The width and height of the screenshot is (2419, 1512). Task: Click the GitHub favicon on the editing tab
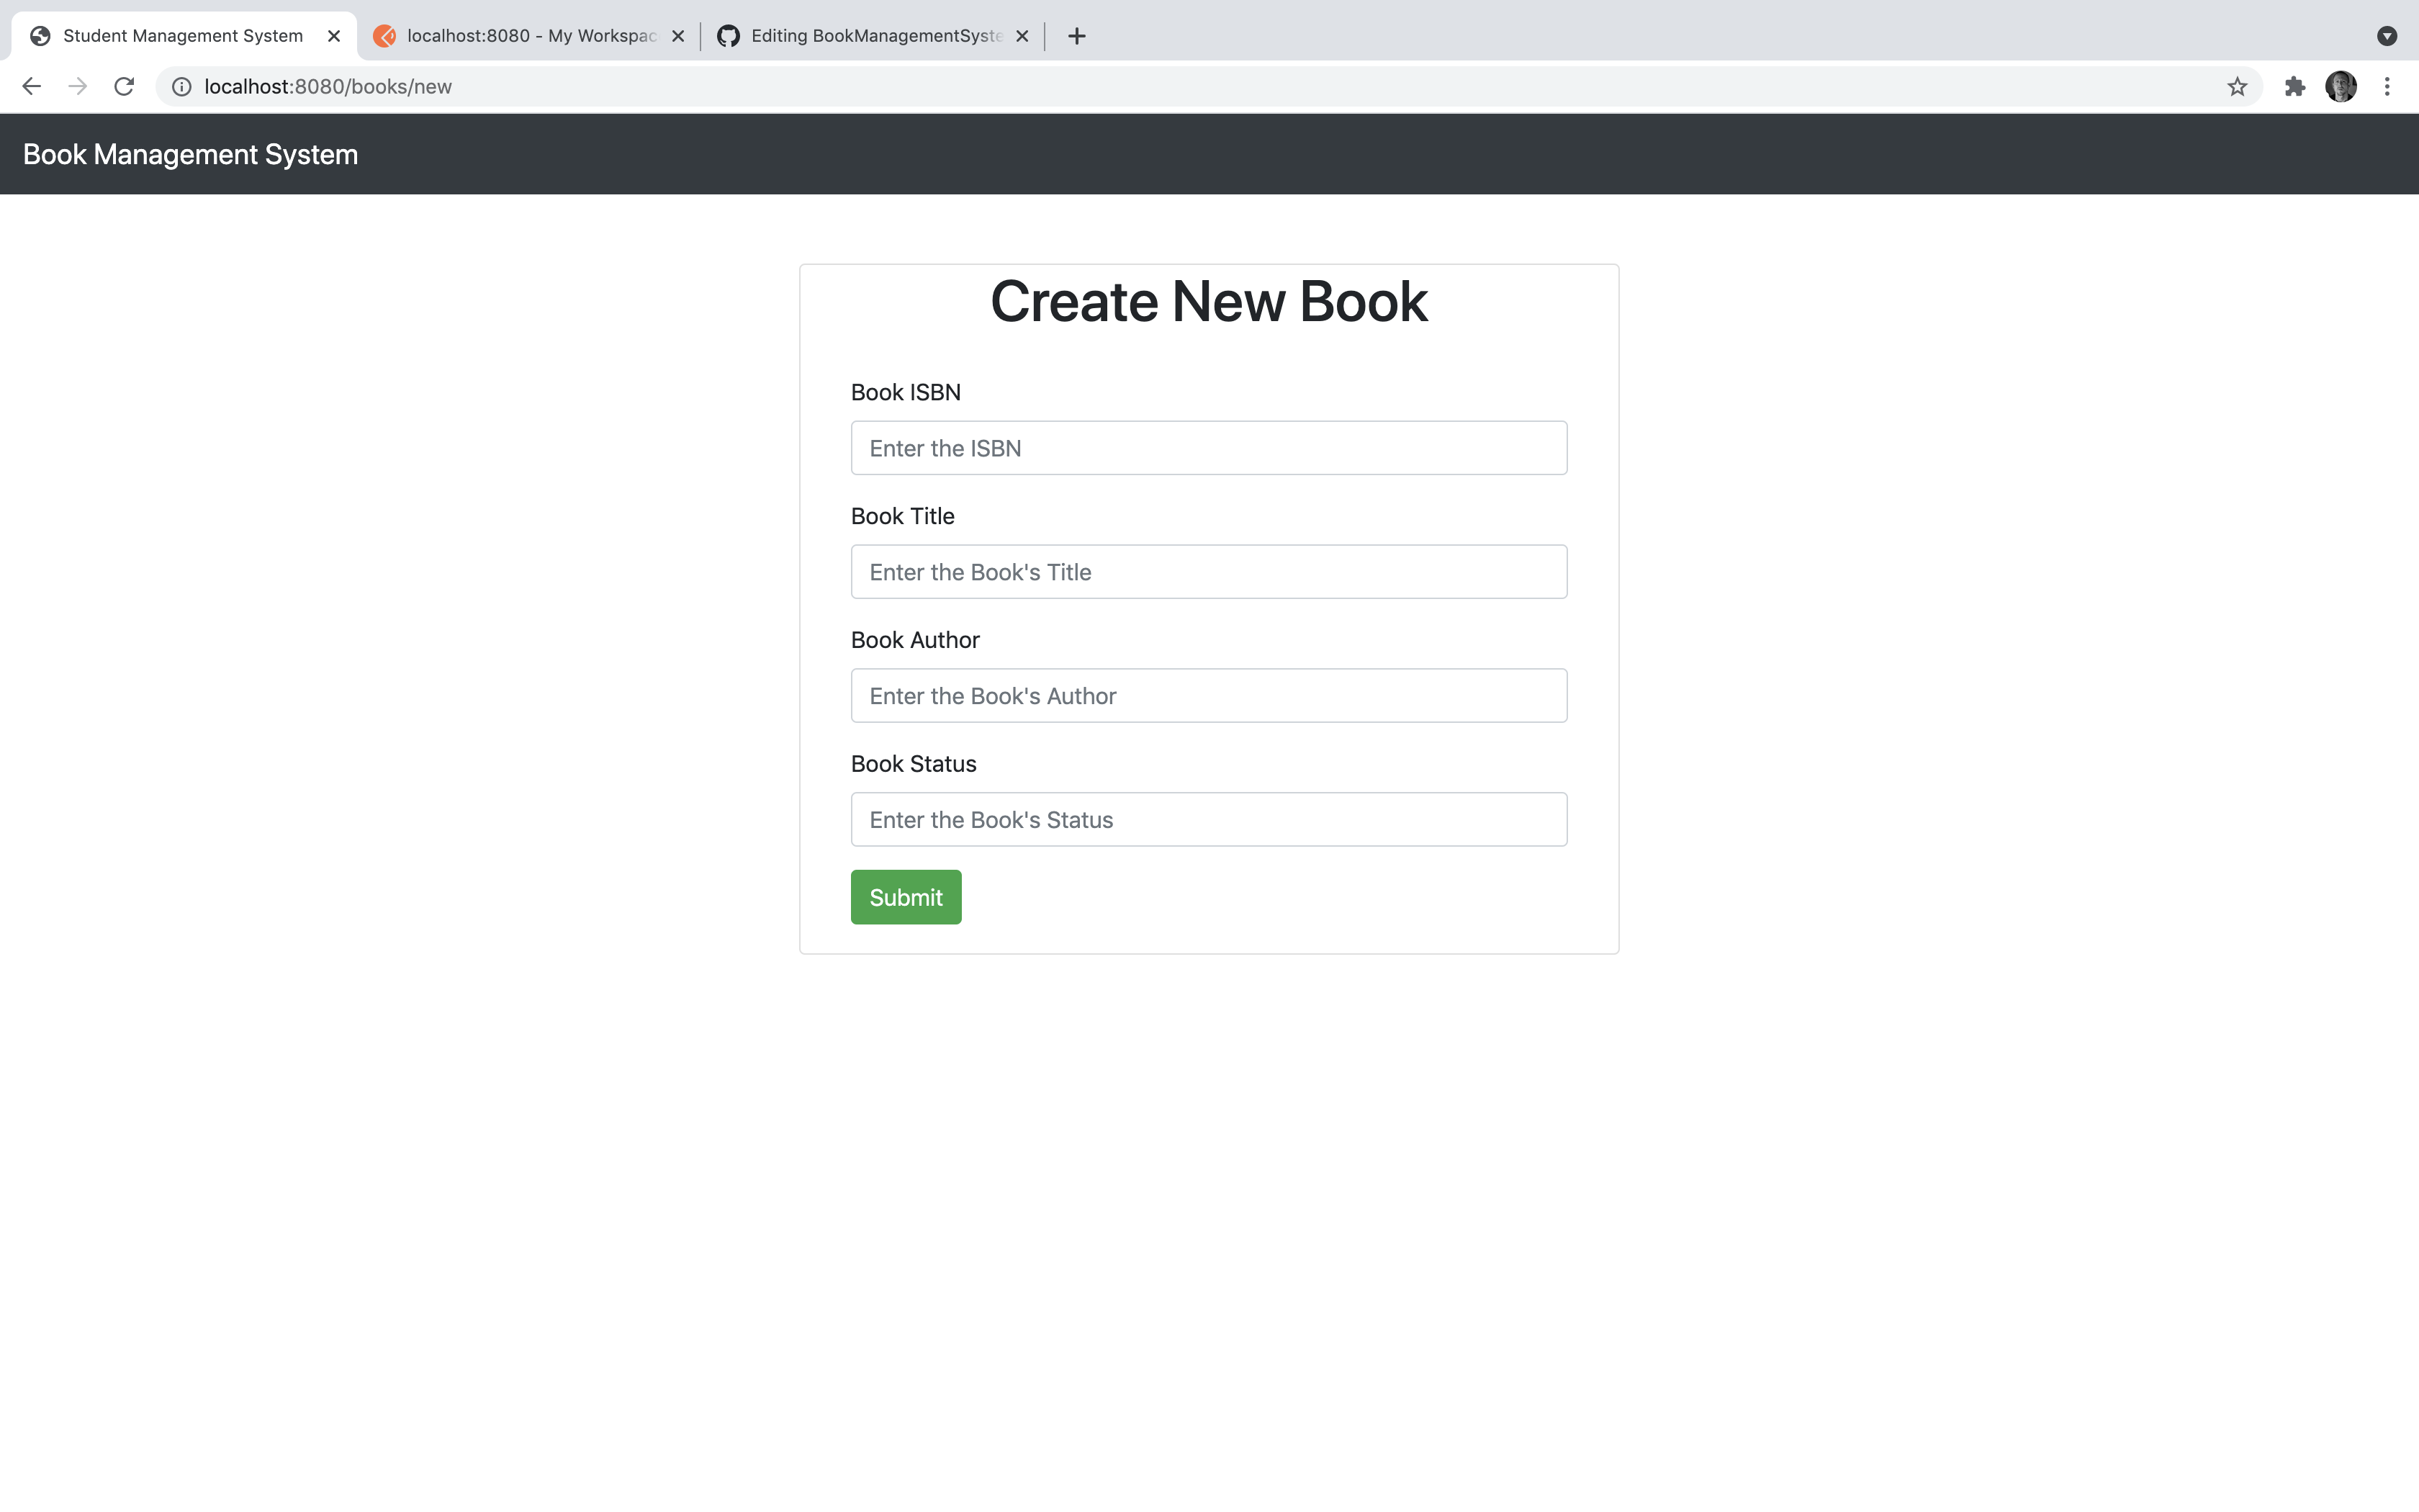[x=729, y=35]
